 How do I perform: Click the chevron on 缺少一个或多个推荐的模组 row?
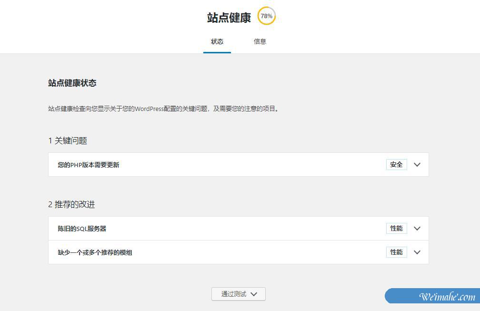pos(417,252)
